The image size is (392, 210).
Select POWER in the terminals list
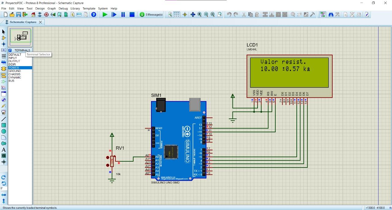(20, 68)
